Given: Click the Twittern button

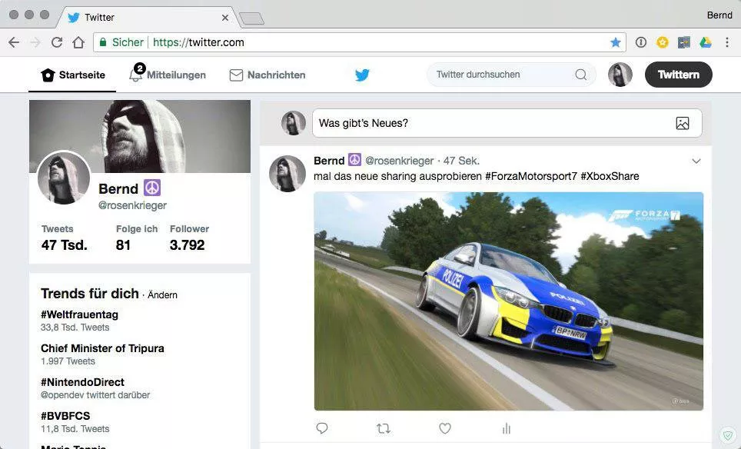Looking at the screenshot, I should [x=679, y=75].
